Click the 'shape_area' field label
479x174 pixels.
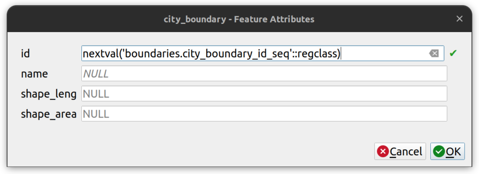[49, 114]
